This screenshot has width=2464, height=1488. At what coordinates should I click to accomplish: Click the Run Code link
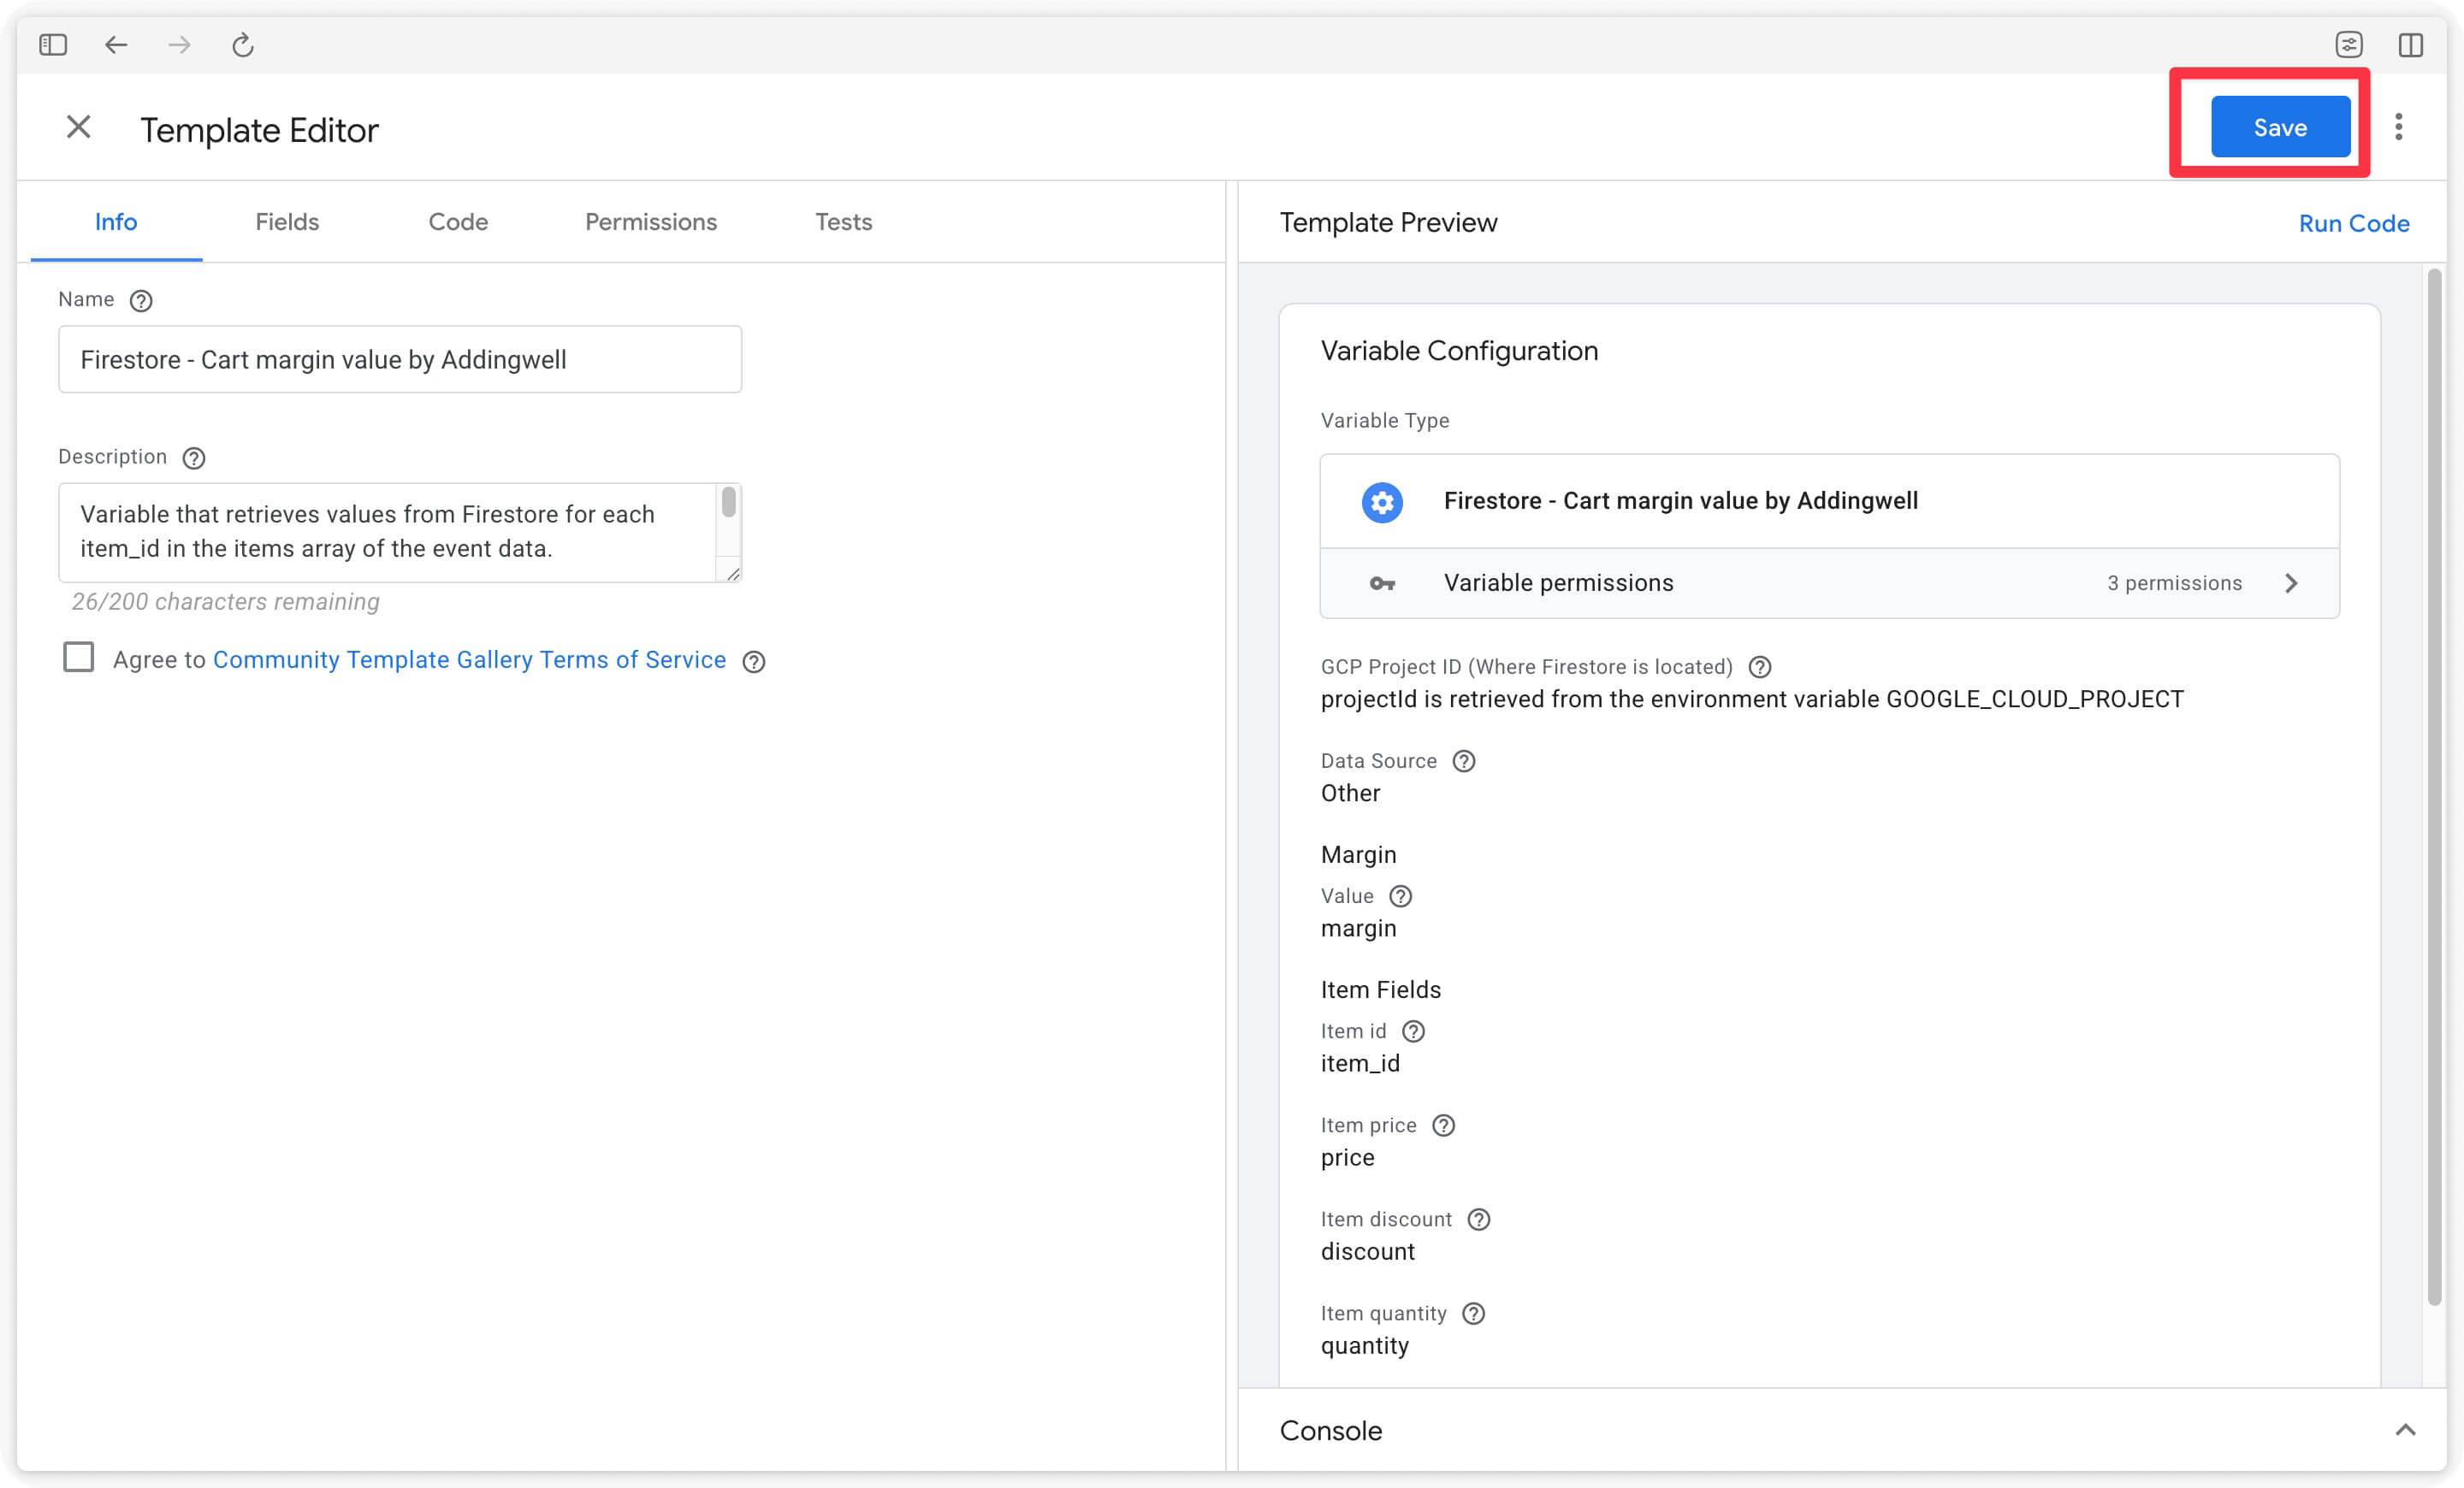pyautogui.click(x=2353, y=224)
